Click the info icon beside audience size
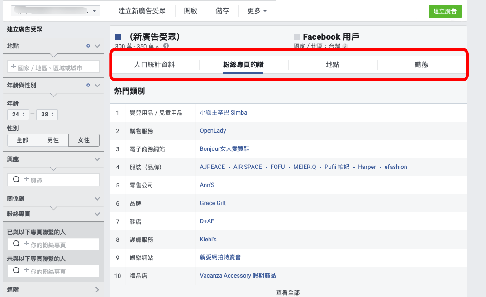This screenshot has width=486, height=297. coord(166,46)
